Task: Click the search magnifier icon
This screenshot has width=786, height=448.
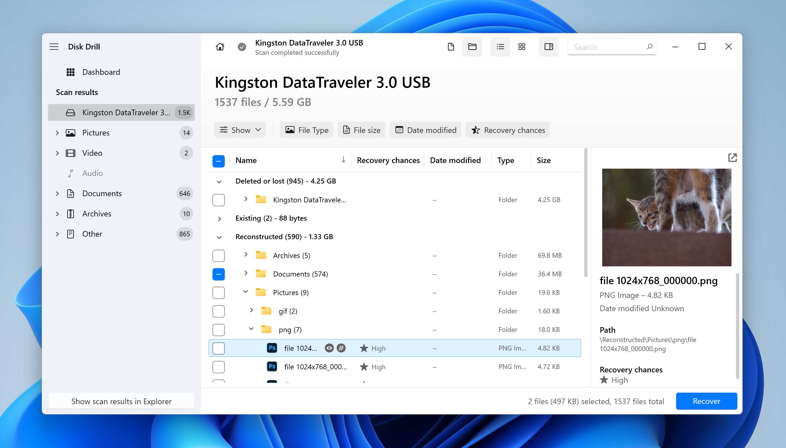Action: point(649,47)
